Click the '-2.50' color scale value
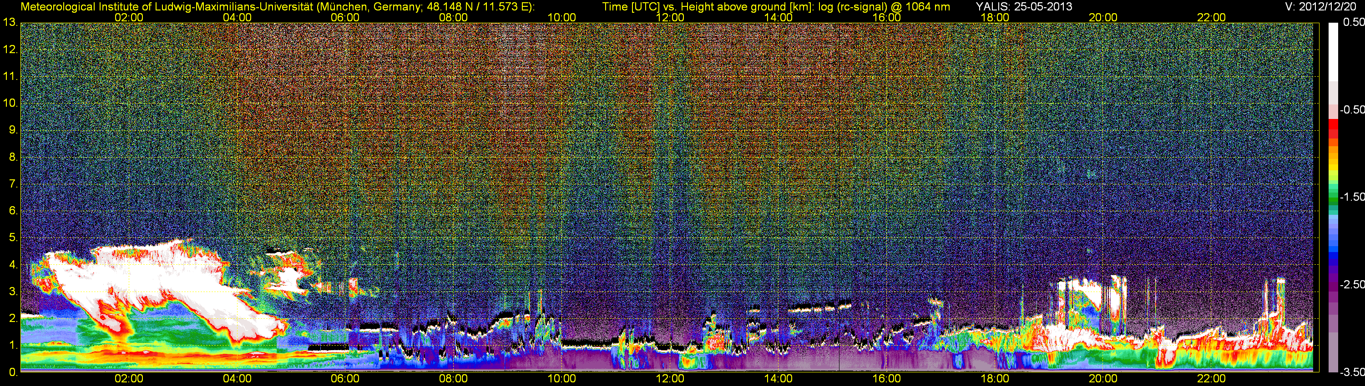The image size is (1365, 386). [1352, 284]
